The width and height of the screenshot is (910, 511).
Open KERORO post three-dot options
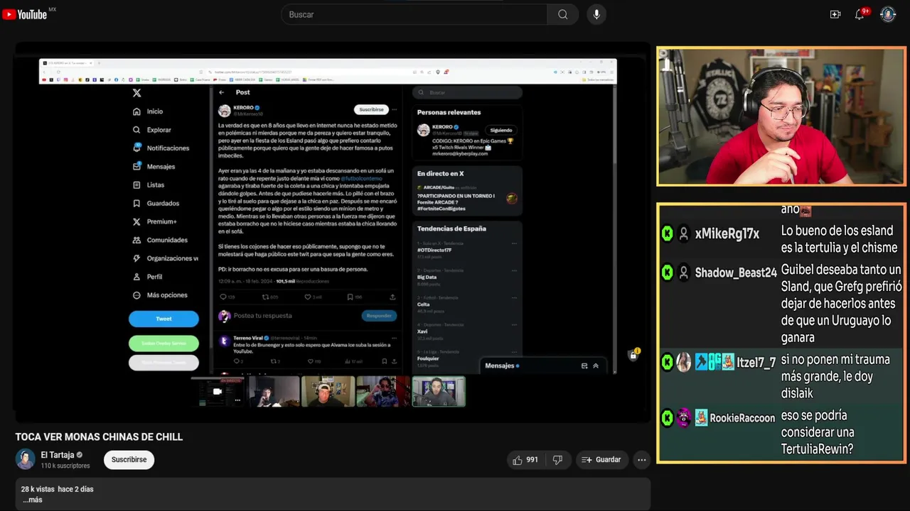(394, 110)
